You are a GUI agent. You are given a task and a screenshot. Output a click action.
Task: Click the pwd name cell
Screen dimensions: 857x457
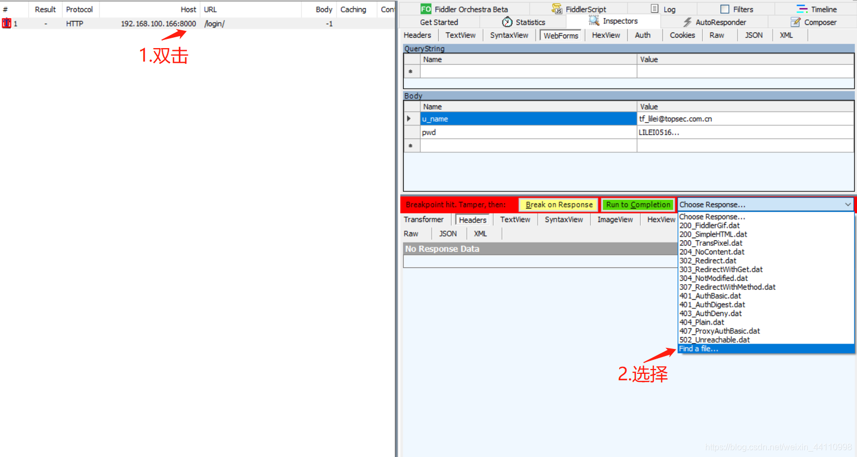click(x=528, y=132)
